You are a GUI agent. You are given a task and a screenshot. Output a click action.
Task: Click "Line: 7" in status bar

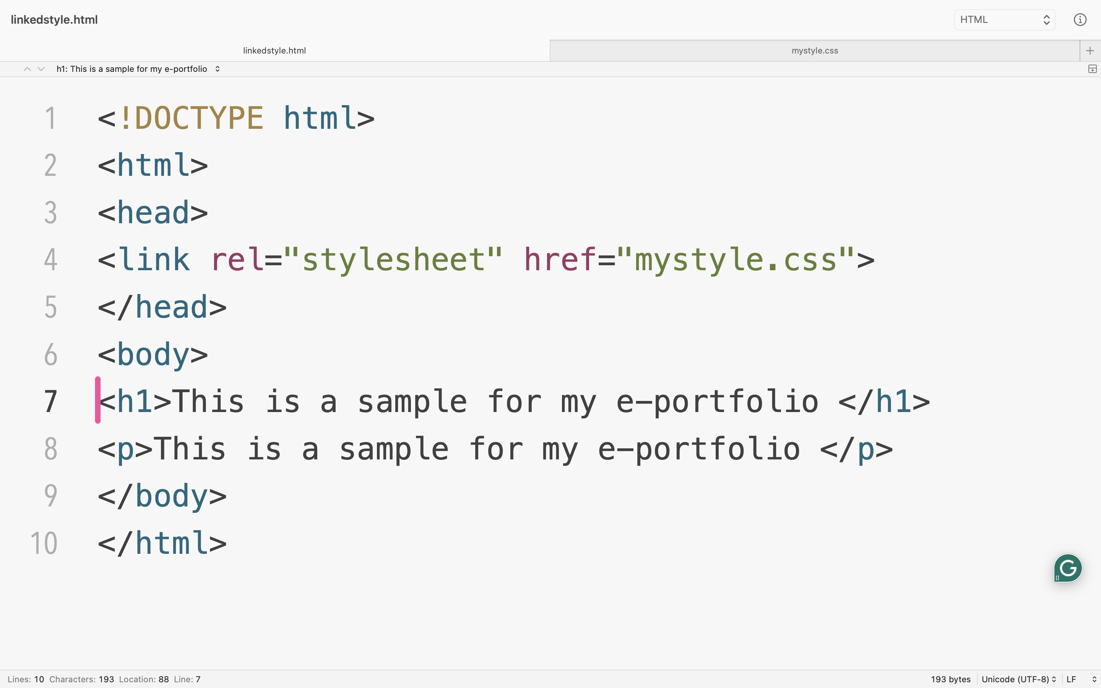pos(187,679)
